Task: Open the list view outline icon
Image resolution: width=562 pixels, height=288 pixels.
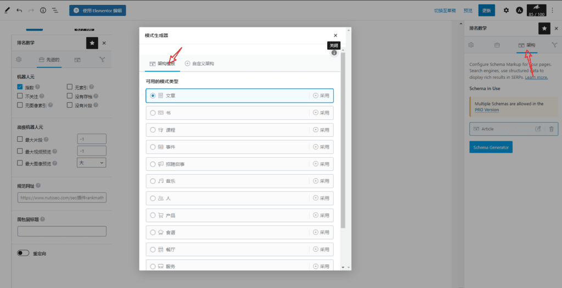Action: point(55,10)
